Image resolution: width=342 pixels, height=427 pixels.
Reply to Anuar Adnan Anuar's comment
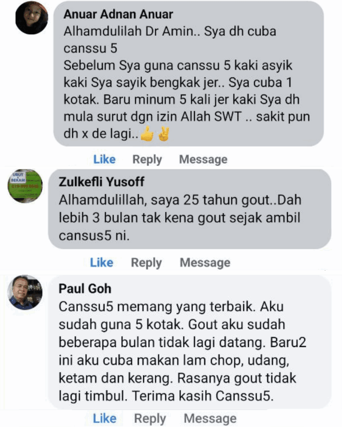(147, 160)
